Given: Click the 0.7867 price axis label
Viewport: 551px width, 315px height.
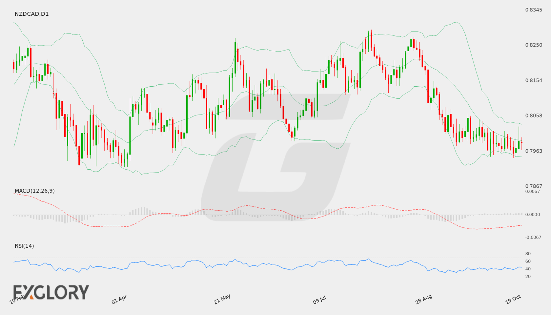Looking at the screenshot, I should click(534, 186).
